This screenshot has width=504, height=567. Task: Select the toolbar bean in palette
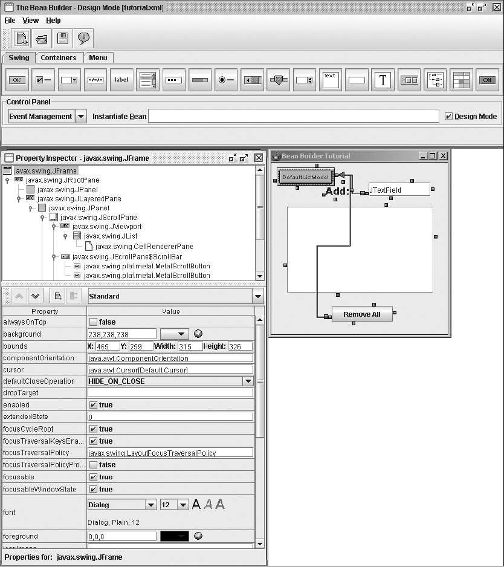tap(409, 80)
